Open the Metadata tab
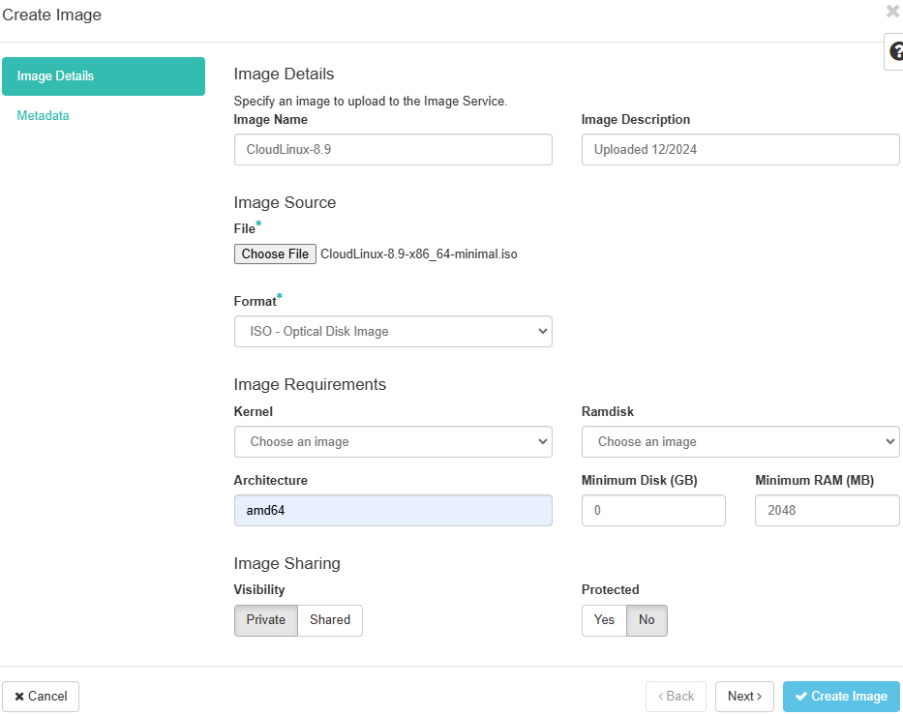The height and width of the screenshot is (716, 903). point(44,116)
